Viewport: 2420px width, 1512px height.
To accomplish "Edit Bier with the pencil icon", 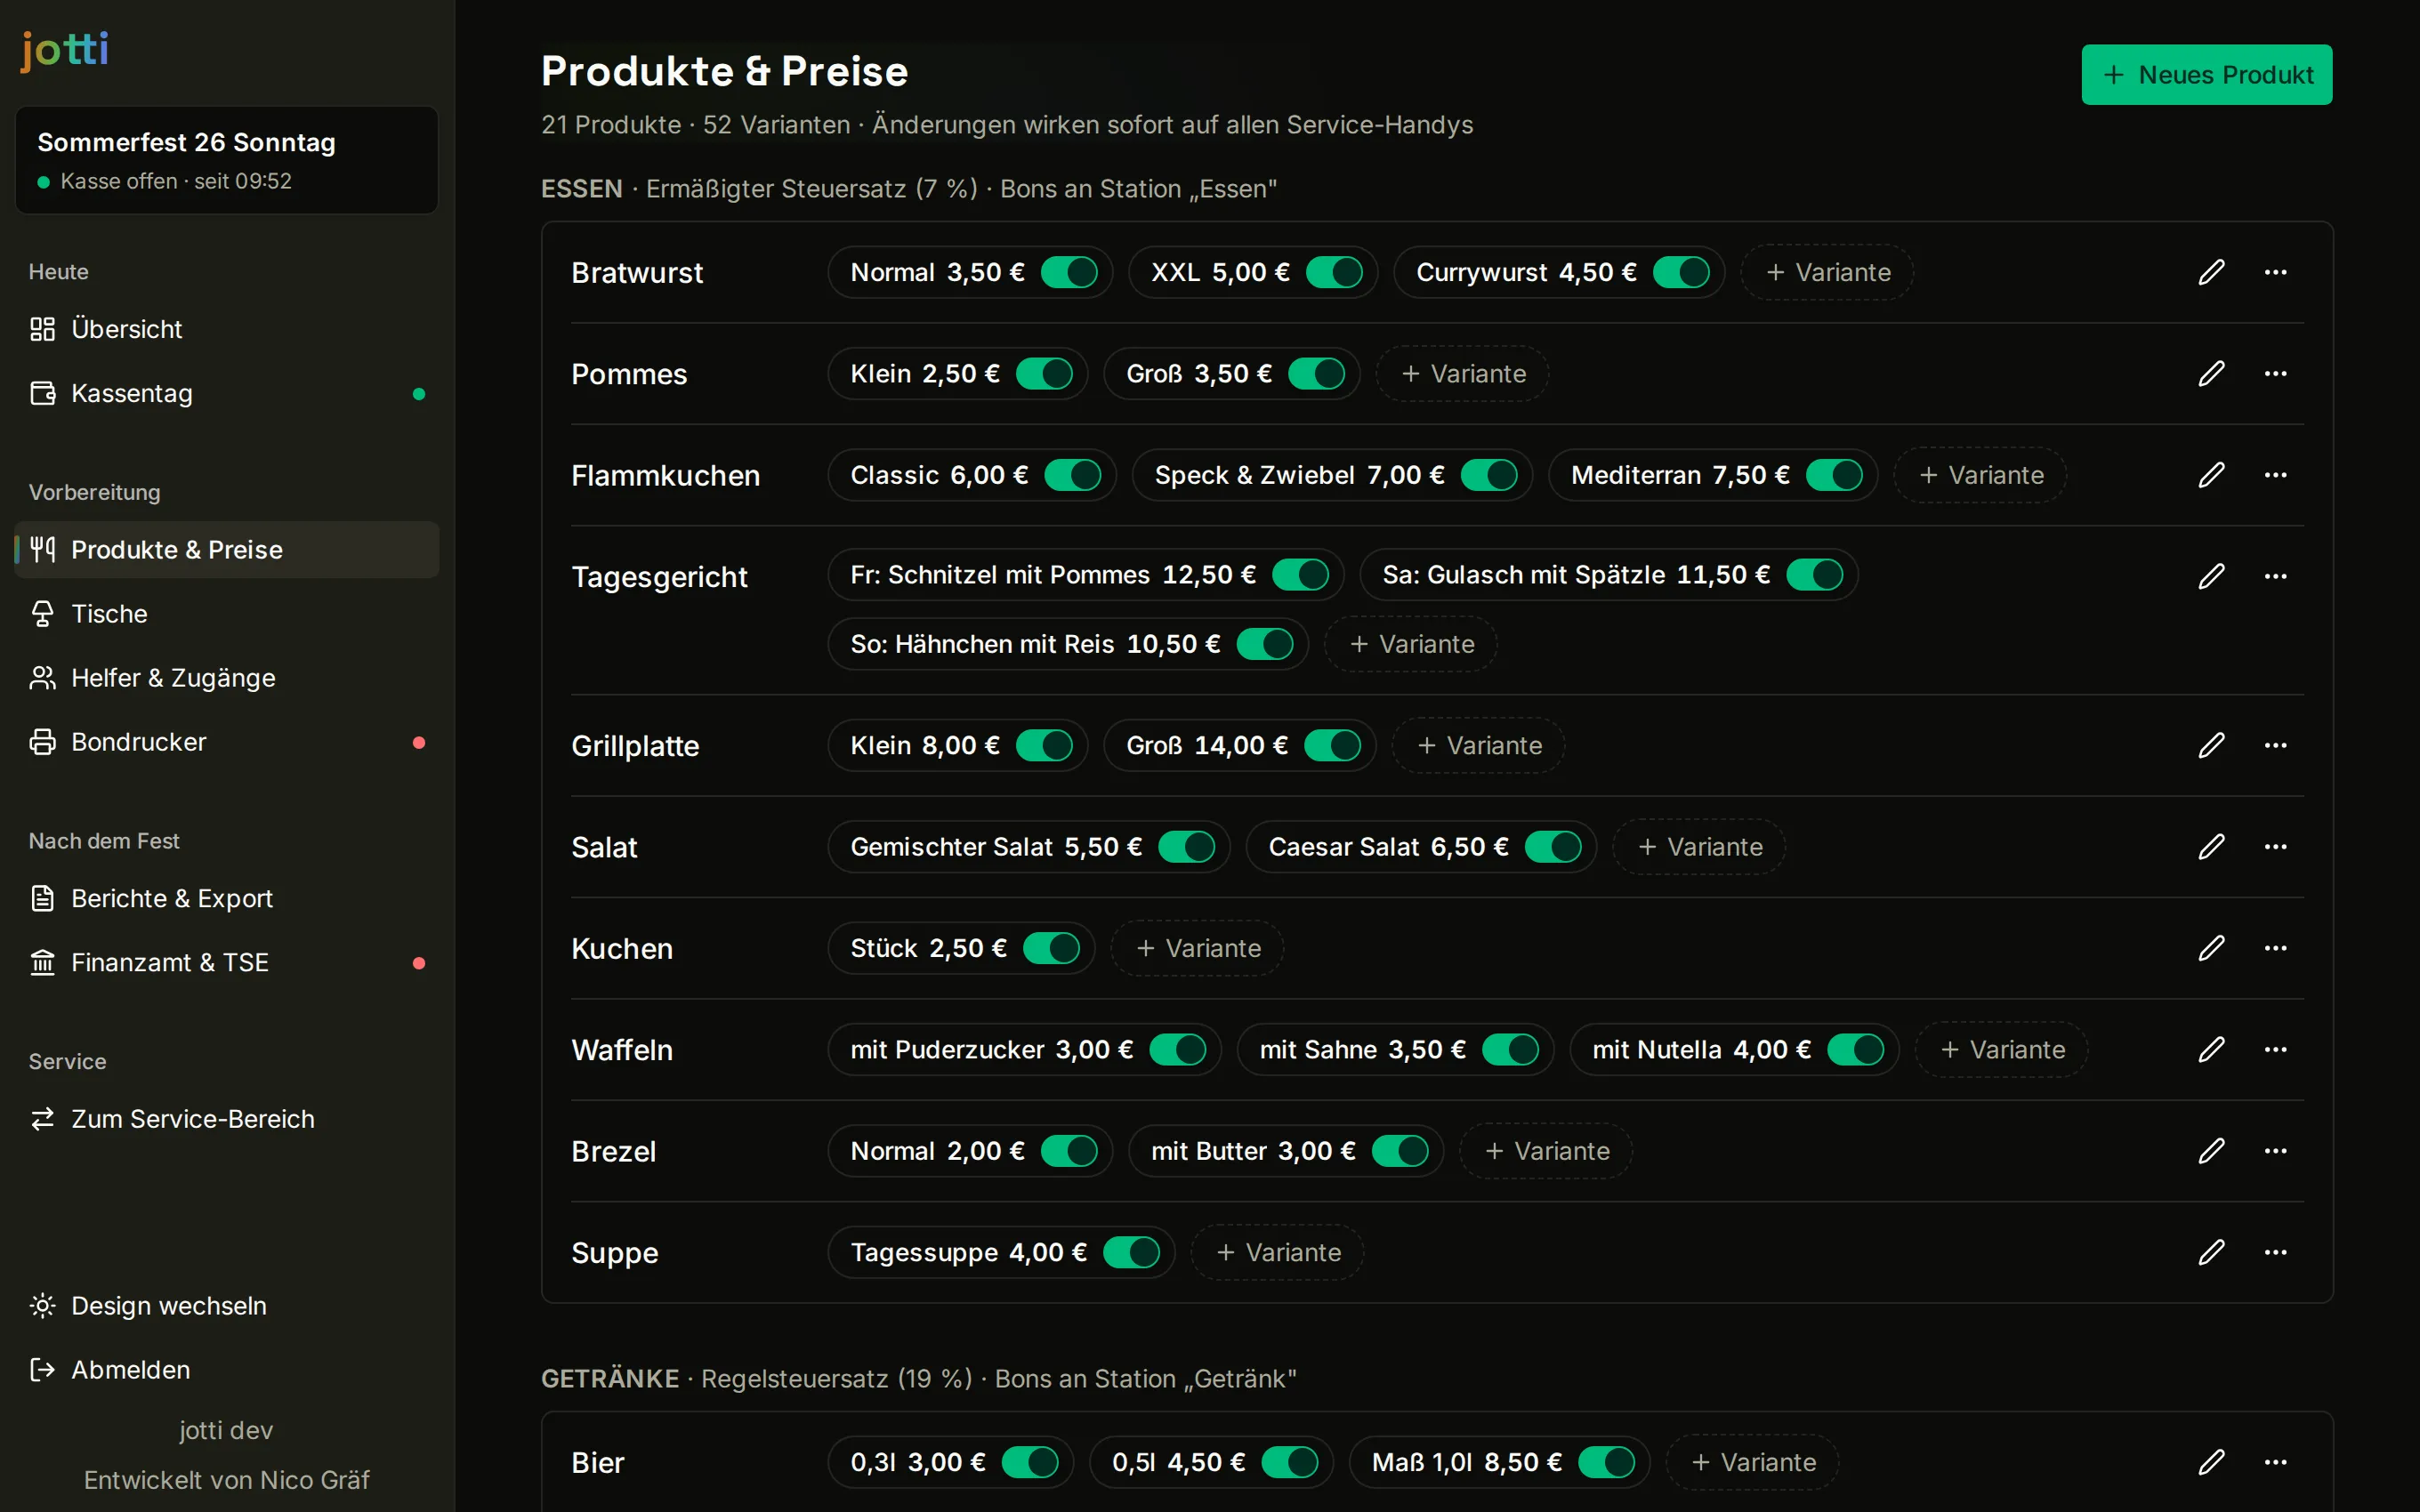I will [2211, 1462].
